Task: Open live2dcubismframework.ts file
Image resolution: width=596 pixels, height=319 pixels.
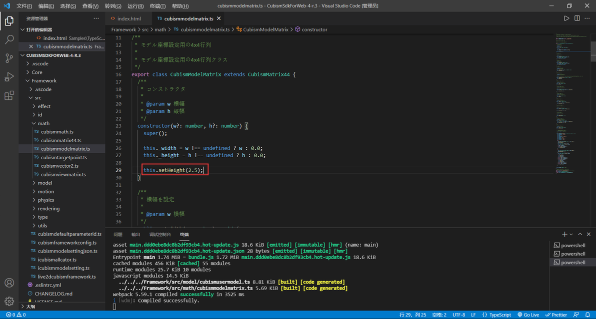Action: pos(62,277)
